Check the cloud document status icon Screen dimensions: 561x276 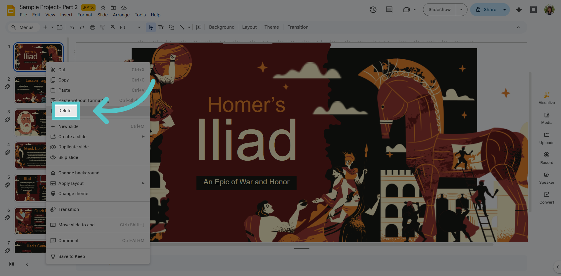click(124, 8)
